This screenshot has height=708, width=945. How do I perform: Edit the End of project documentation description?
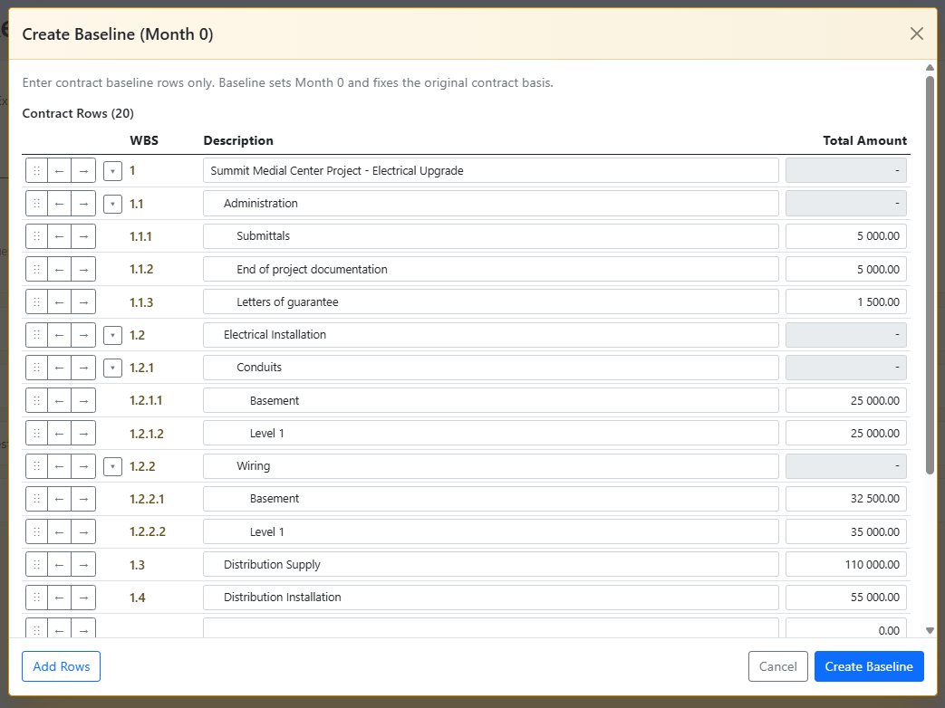click(x=490, y=269)
